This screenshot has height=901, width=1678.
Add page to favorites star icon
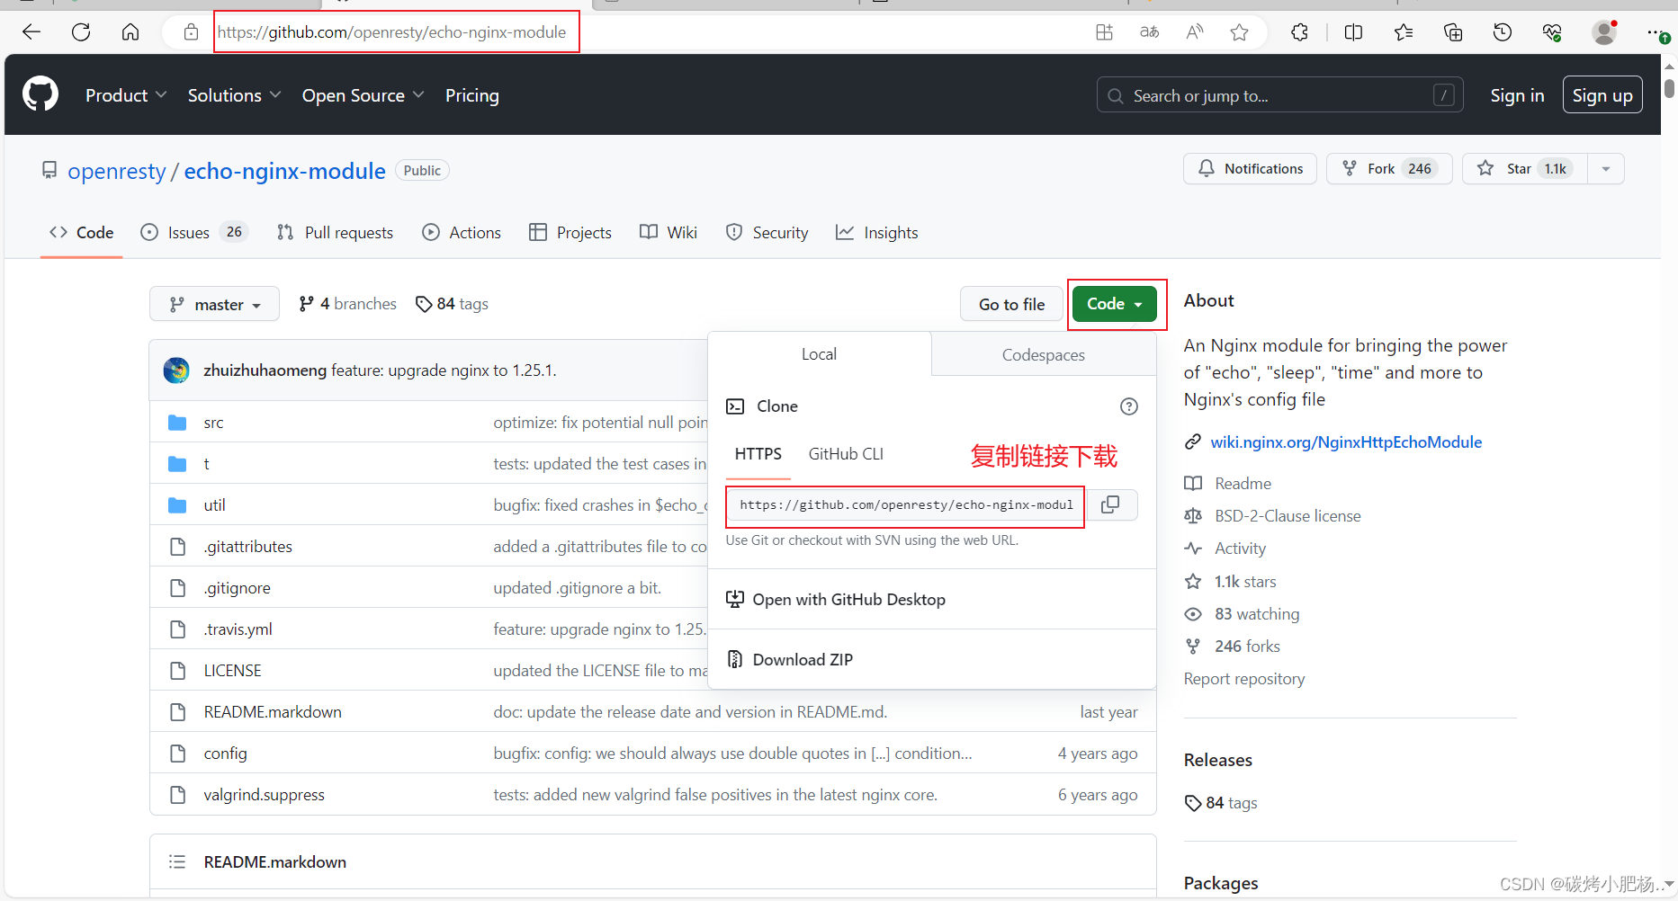point(1239,32)
